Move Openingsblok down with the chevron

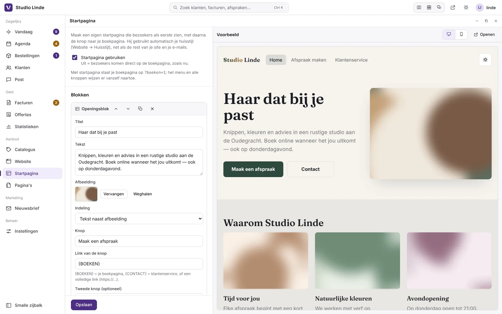pyautogui.click(x=128, y=109)
